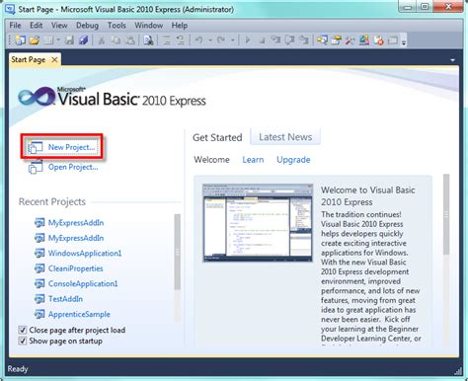The image size is (468, 381).
Task: Click the Visual Basic IDE preview thumbnail
Action: 258,223
